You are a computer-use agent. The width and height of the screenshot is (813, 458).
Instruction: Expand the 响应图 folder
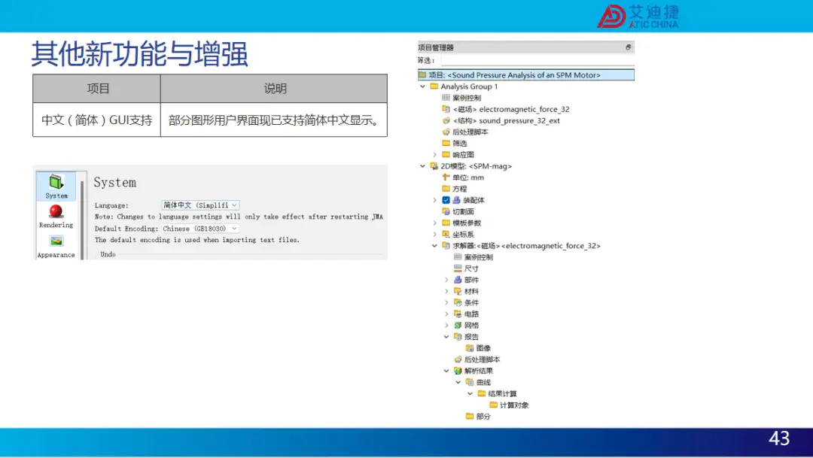(x=434, y=155)
